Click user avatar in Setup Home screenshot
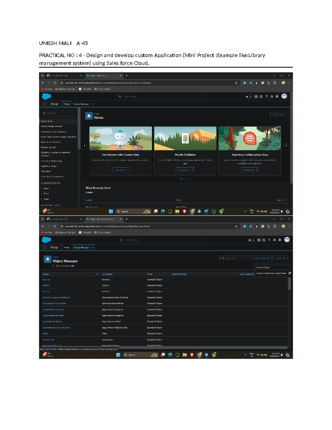Image resolution: width=332 pixels, height=430 pixels. pyautogui.click(x=284, y=96)
